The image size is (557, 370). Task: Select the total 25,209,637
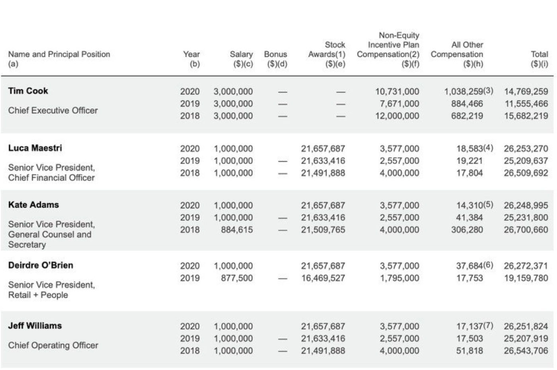526,161
